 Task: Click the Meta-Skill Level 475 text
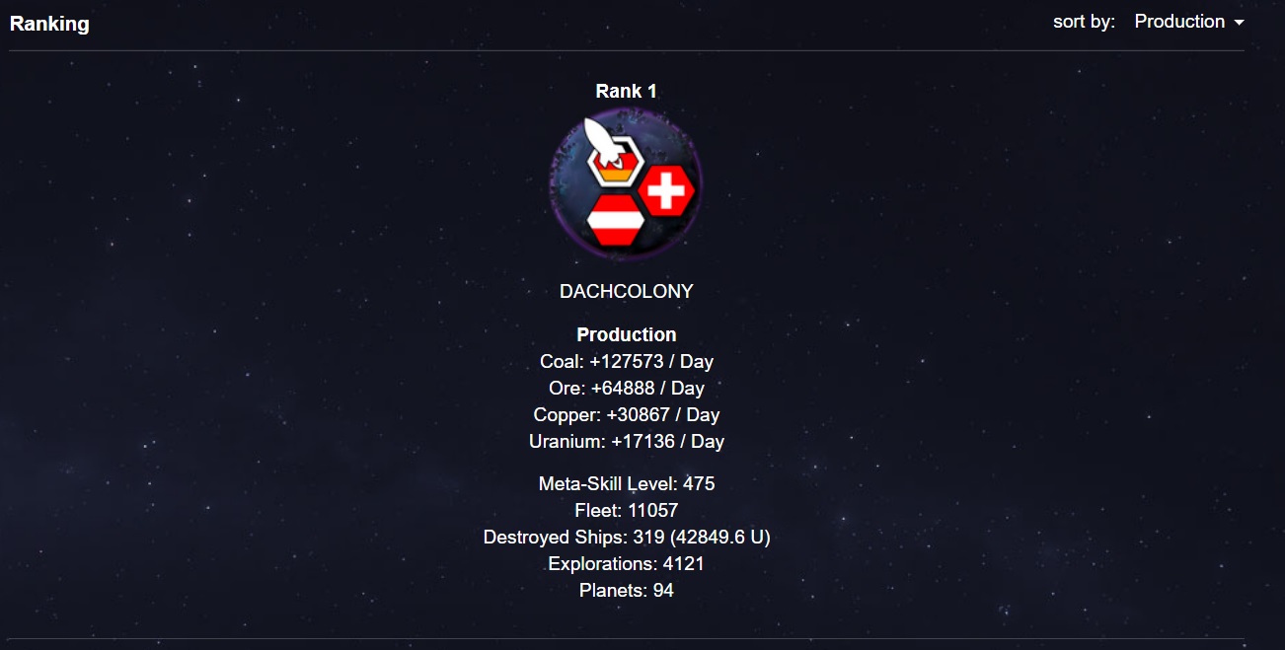tap(627, 483)
